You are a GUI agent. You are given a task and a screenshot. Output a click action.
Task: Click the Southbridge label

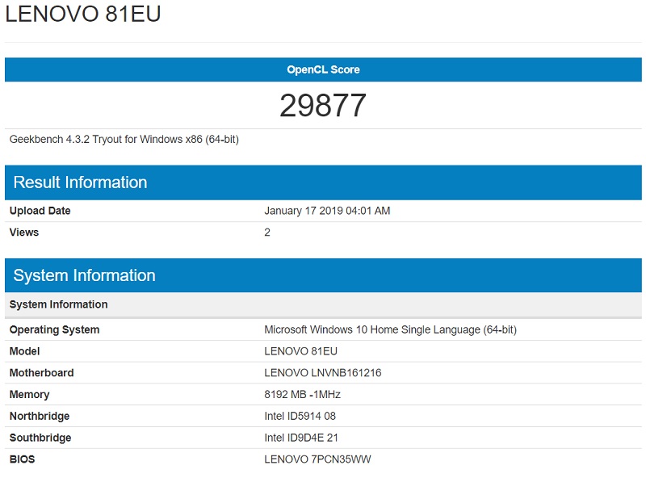(40, 438)
